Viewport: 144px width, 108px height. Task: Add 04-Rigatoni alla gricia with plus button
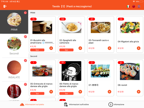tap(139, 48)
